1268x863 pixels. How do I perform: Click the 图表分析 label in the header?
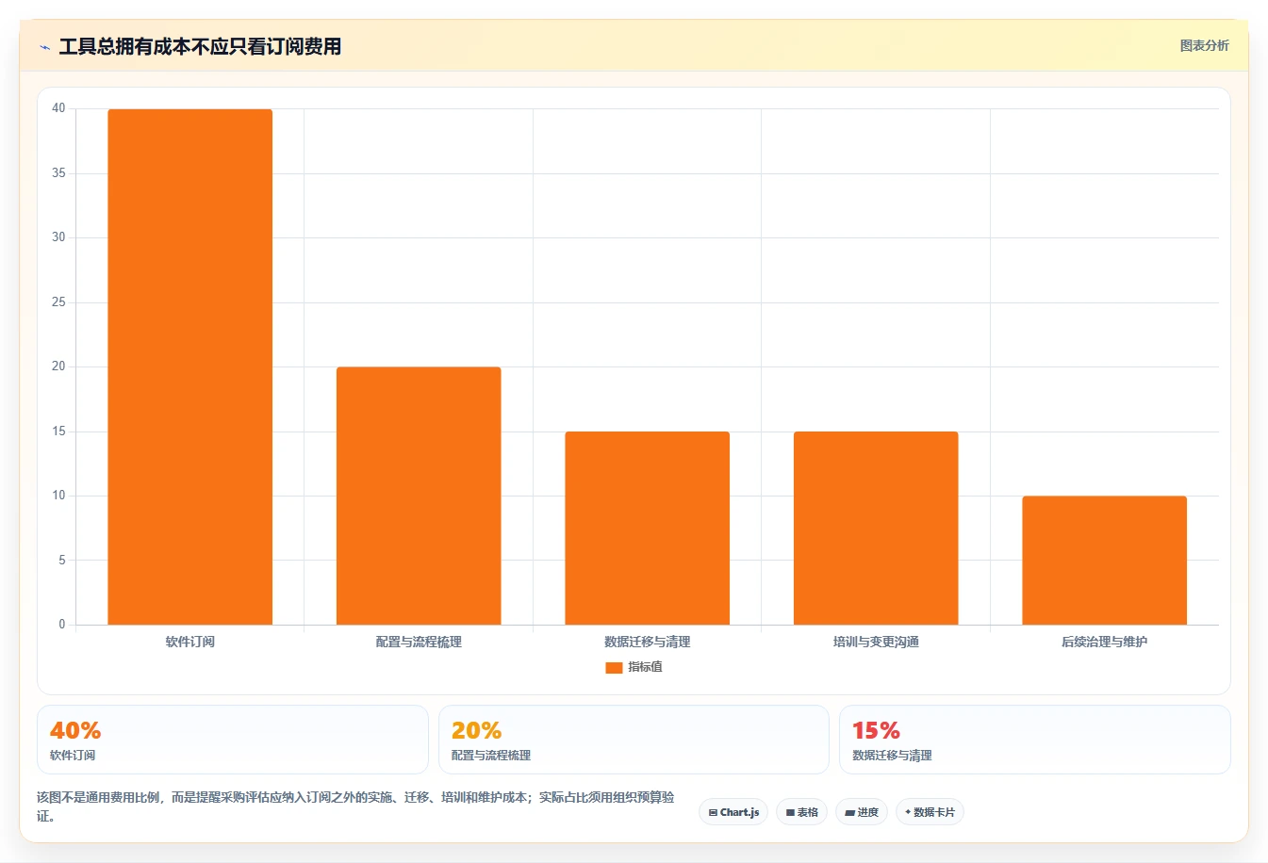click(x=1204, y=45)
